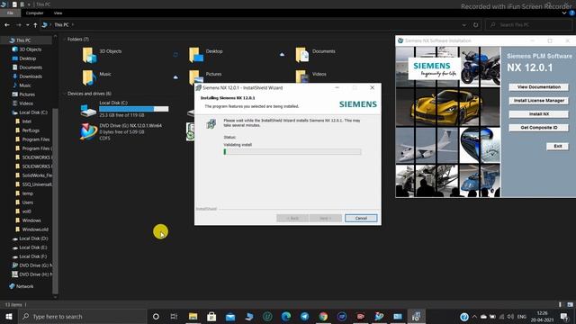Select Local Disk (C:) drive icon

[x=88, y=110]
